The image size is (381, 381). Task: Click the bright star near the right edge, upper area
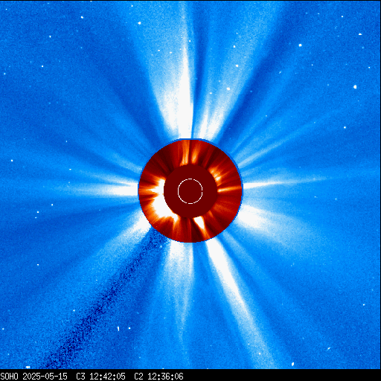click(x=355, y=87)
